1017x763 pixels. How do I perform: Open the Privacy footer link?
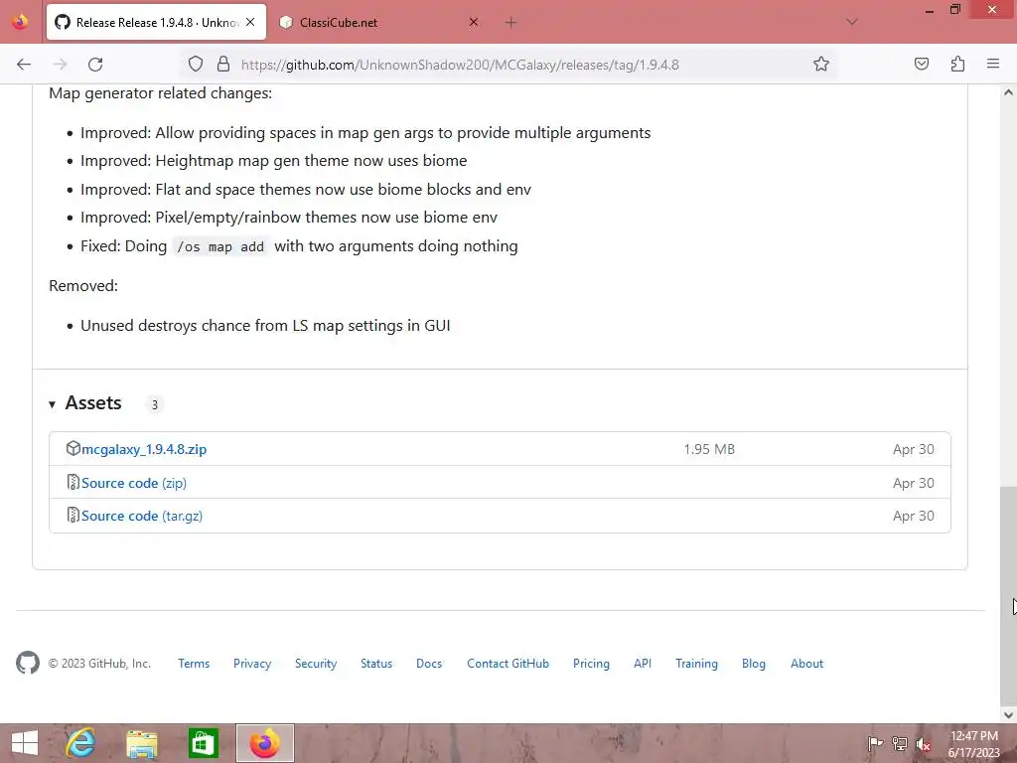(x=252, y=663)
